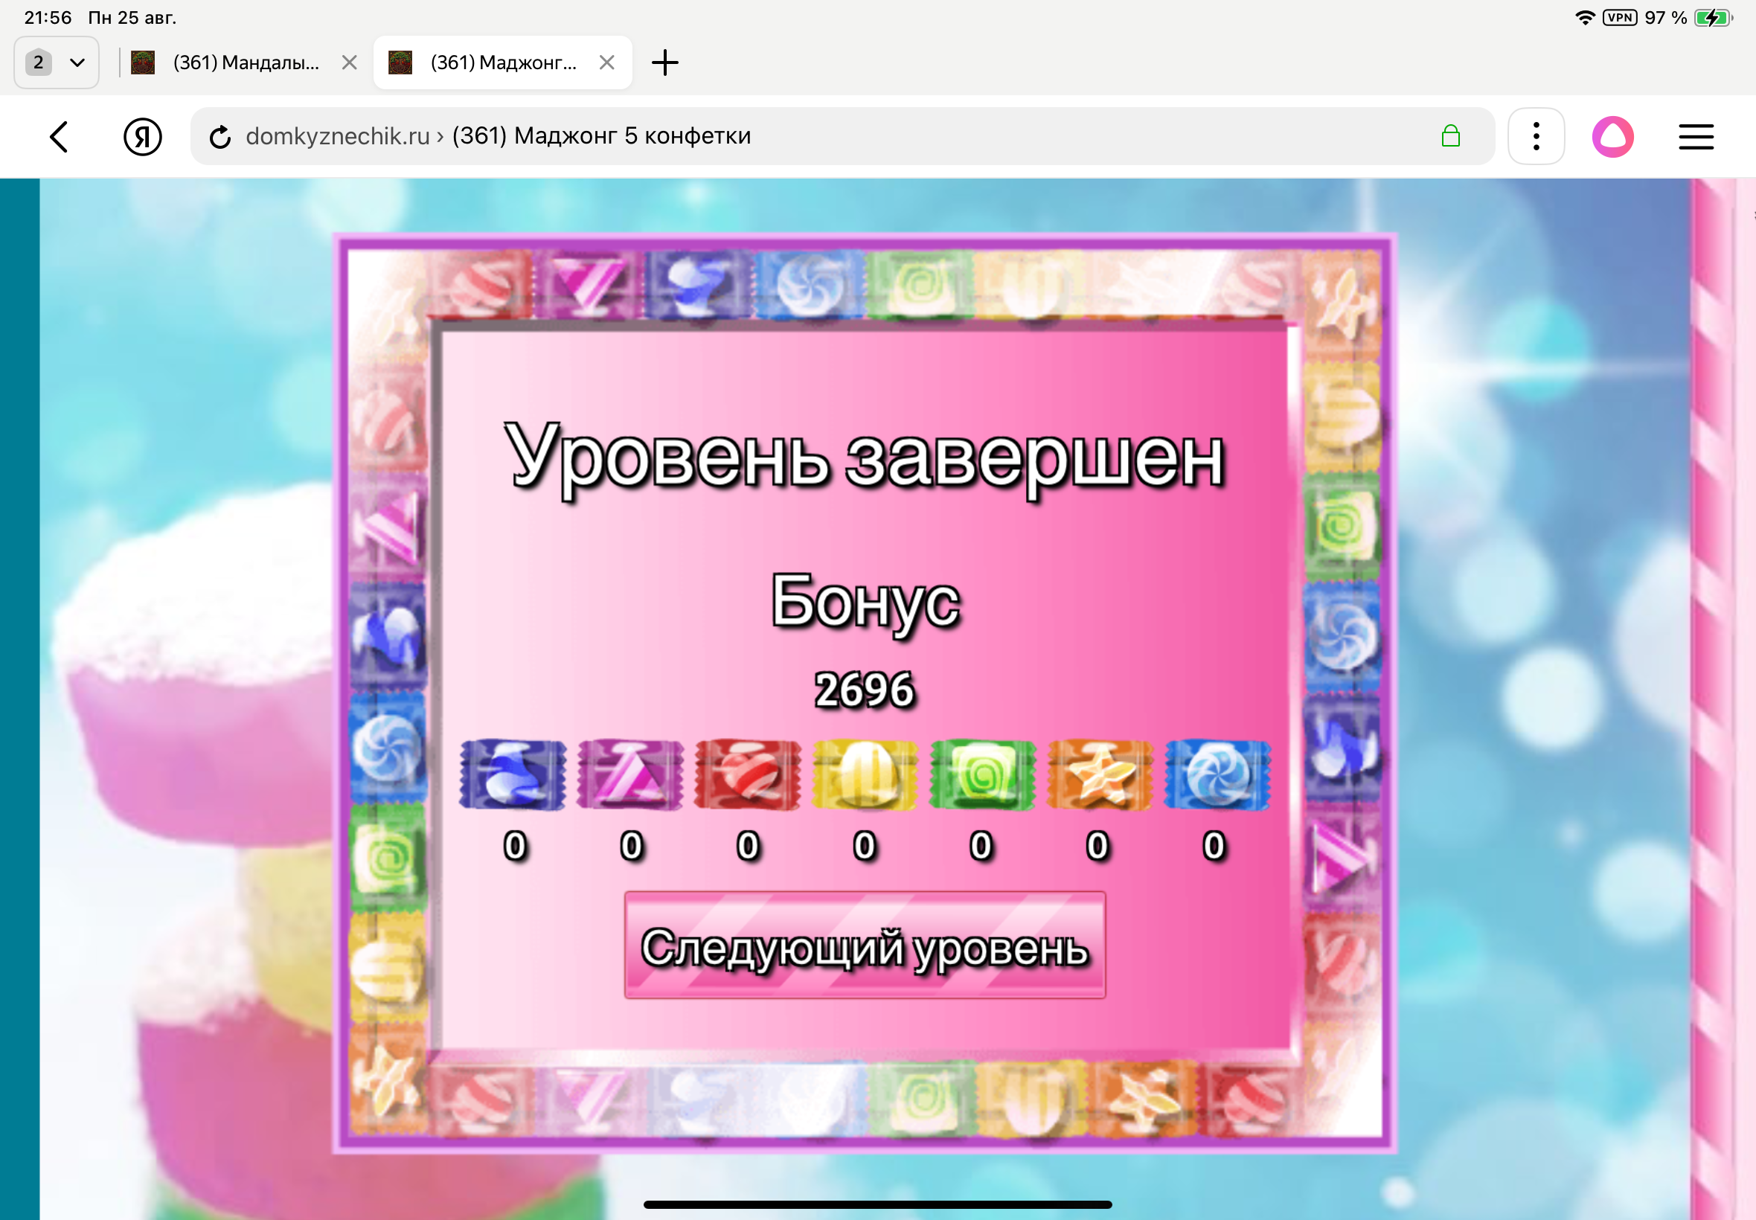Tap the battery charging icon
Screen dimensions: 1756x1220
pos(1714,18)
